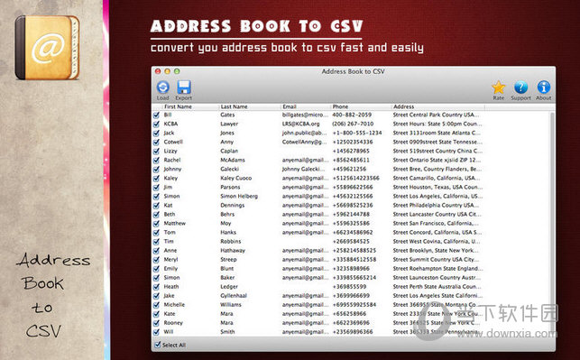Click phone number +66234586962
Viewport: 580px width, 360px height.
pyautogui.click(x=353, y=233)
